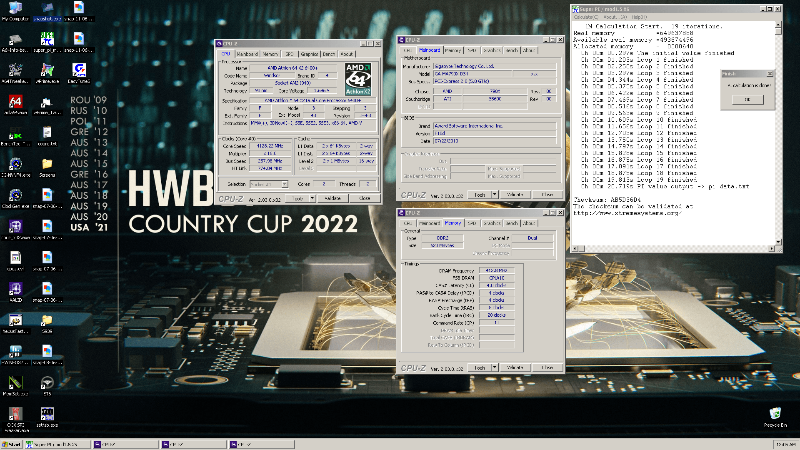Launch wPrime.exe desktop icon
The height and width of the screenshot is (450, 800).
(x=47, y=74)
